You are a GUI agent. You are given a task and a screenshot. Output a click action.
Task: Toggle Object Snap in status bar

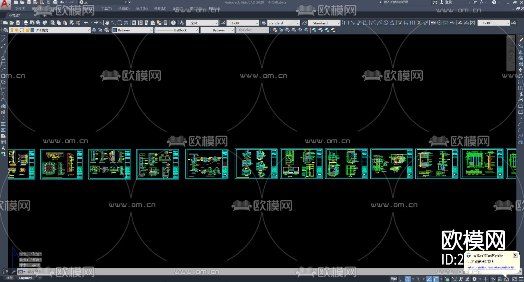[x=436, y=279]
